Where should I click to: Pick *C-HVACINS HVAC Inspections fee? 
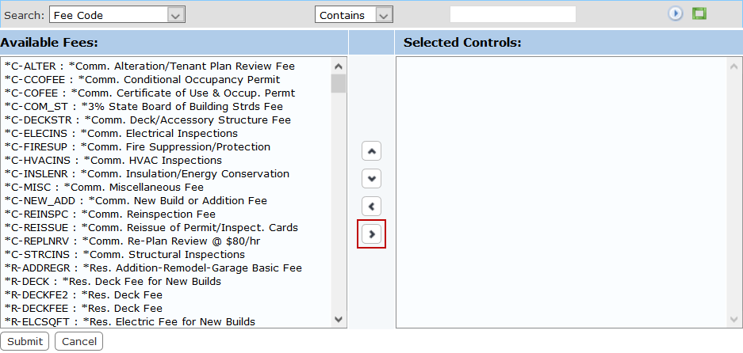(113, 161)
